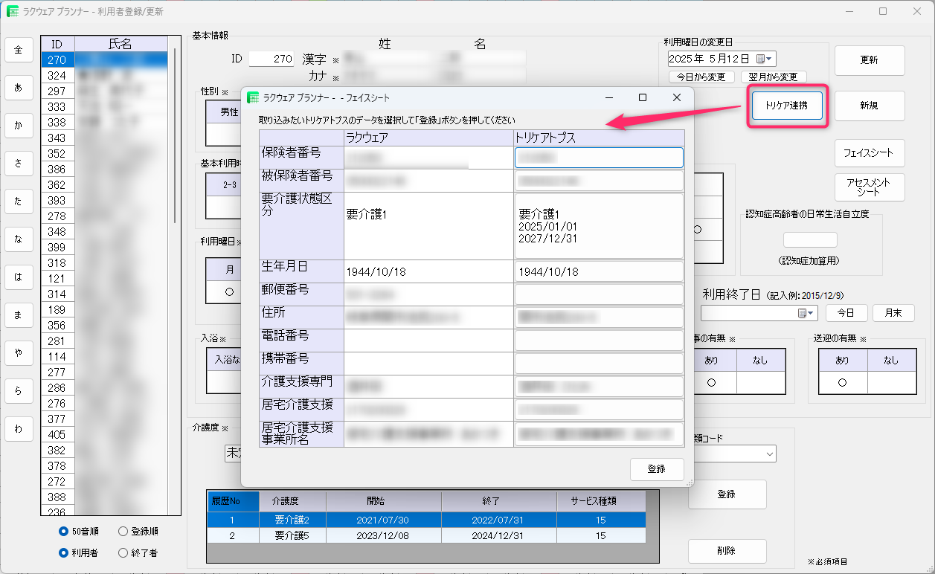The height and width of the screenshot is (574, 935).
Task: Filter the user list by あ
Action: tap(19, 88)
